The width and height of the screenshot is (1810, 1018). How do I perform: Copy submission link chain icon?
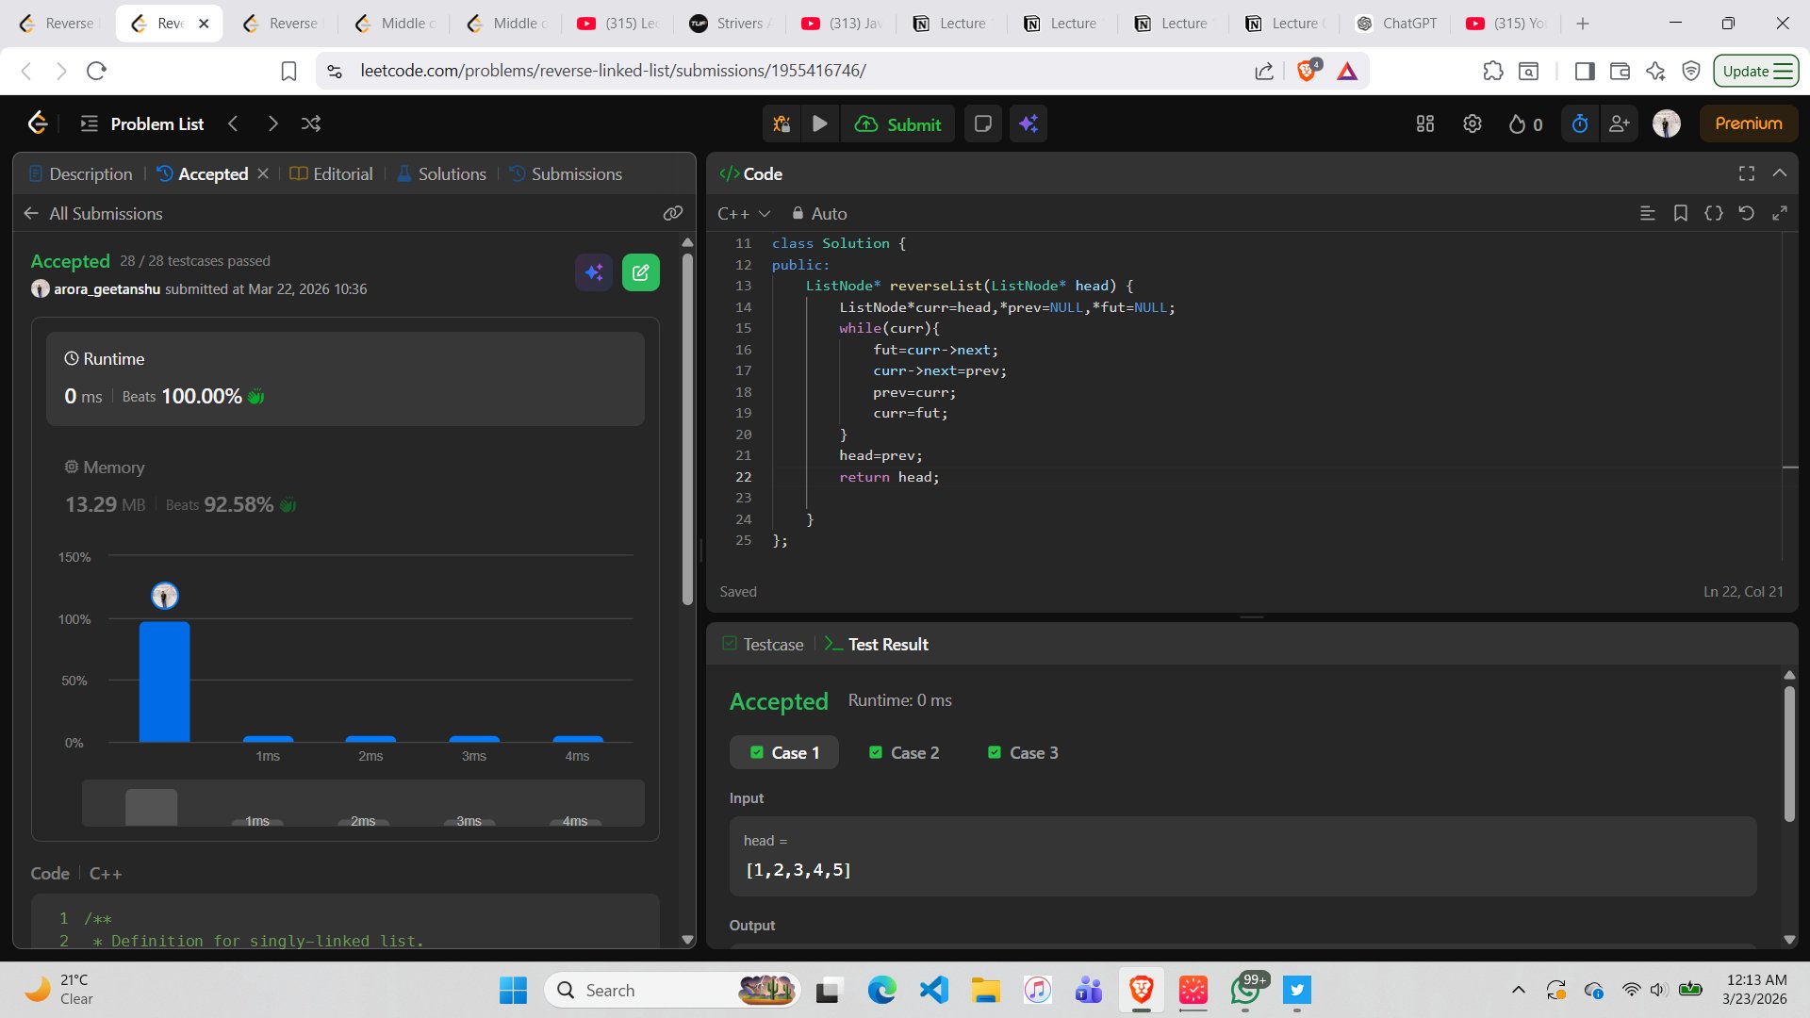pos(672,213)
